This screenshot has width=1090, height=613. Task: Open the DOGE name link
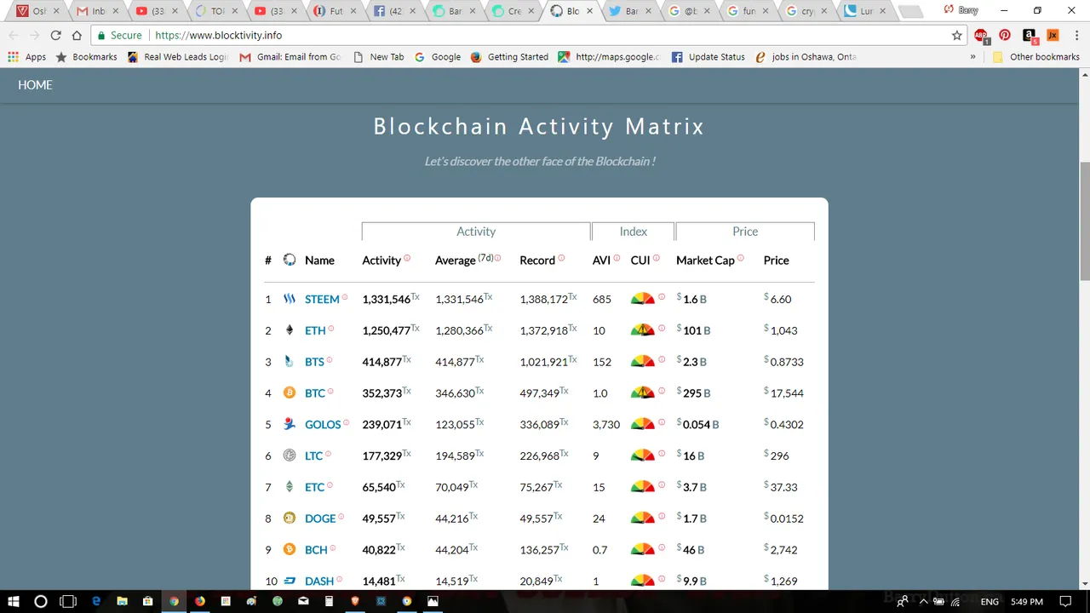click(320, 518)
